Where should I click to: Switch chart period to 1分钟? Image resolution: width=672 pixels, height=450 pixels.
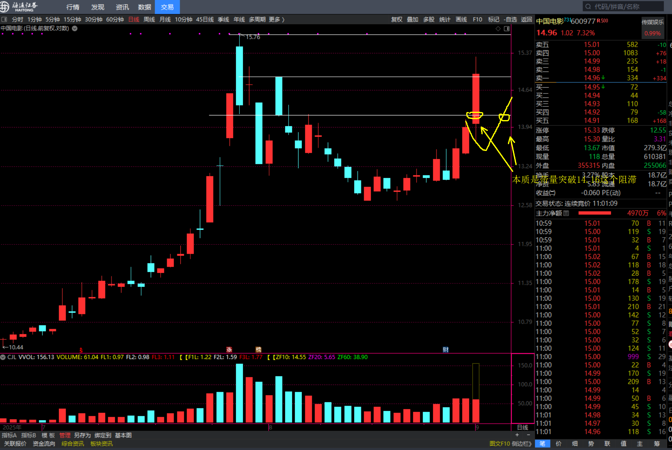(x=35, y=19)
